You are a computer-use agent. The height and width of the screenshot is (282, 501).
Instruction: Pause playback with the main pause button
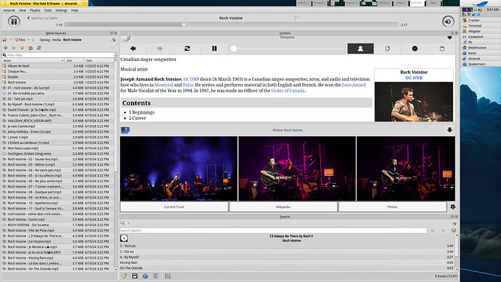pos(14,21)
